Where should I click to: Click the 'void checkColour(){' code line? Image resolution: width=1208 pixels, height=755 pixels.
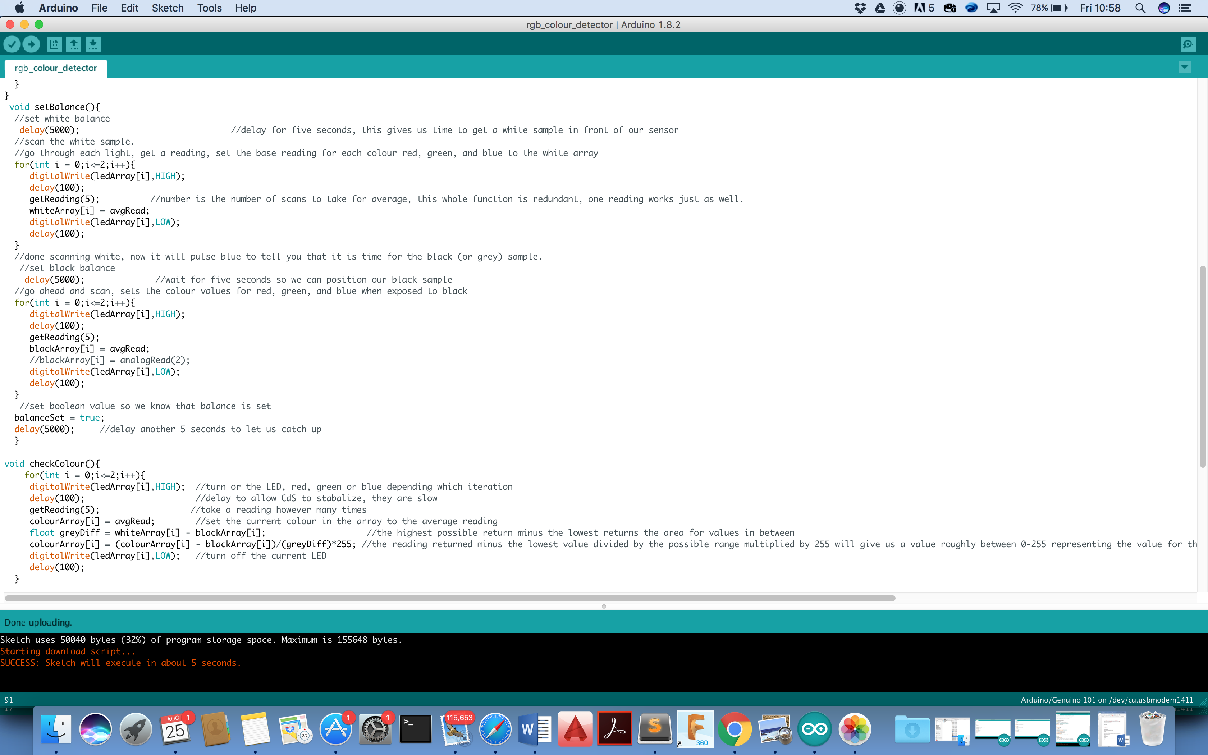(52, 463)
